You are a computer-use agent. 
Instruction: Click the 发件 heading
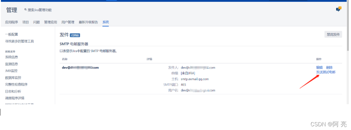pos(64,35)
